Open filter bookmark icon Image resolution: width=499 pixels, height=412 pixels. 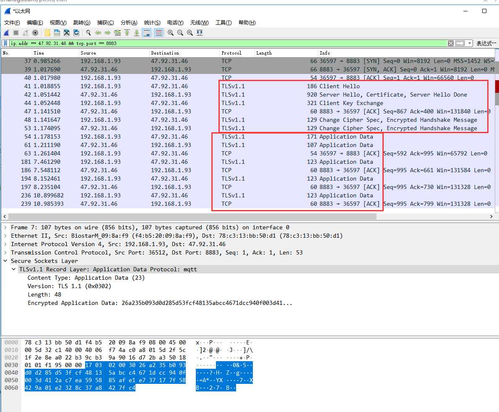[x=5, y=43]
